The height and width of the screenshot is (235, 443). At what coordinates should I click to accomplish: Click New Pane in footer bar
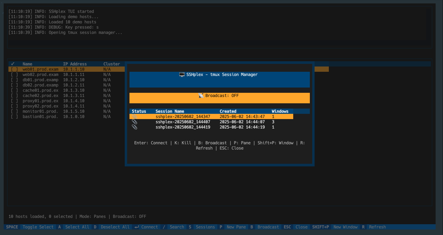[236, 227]
